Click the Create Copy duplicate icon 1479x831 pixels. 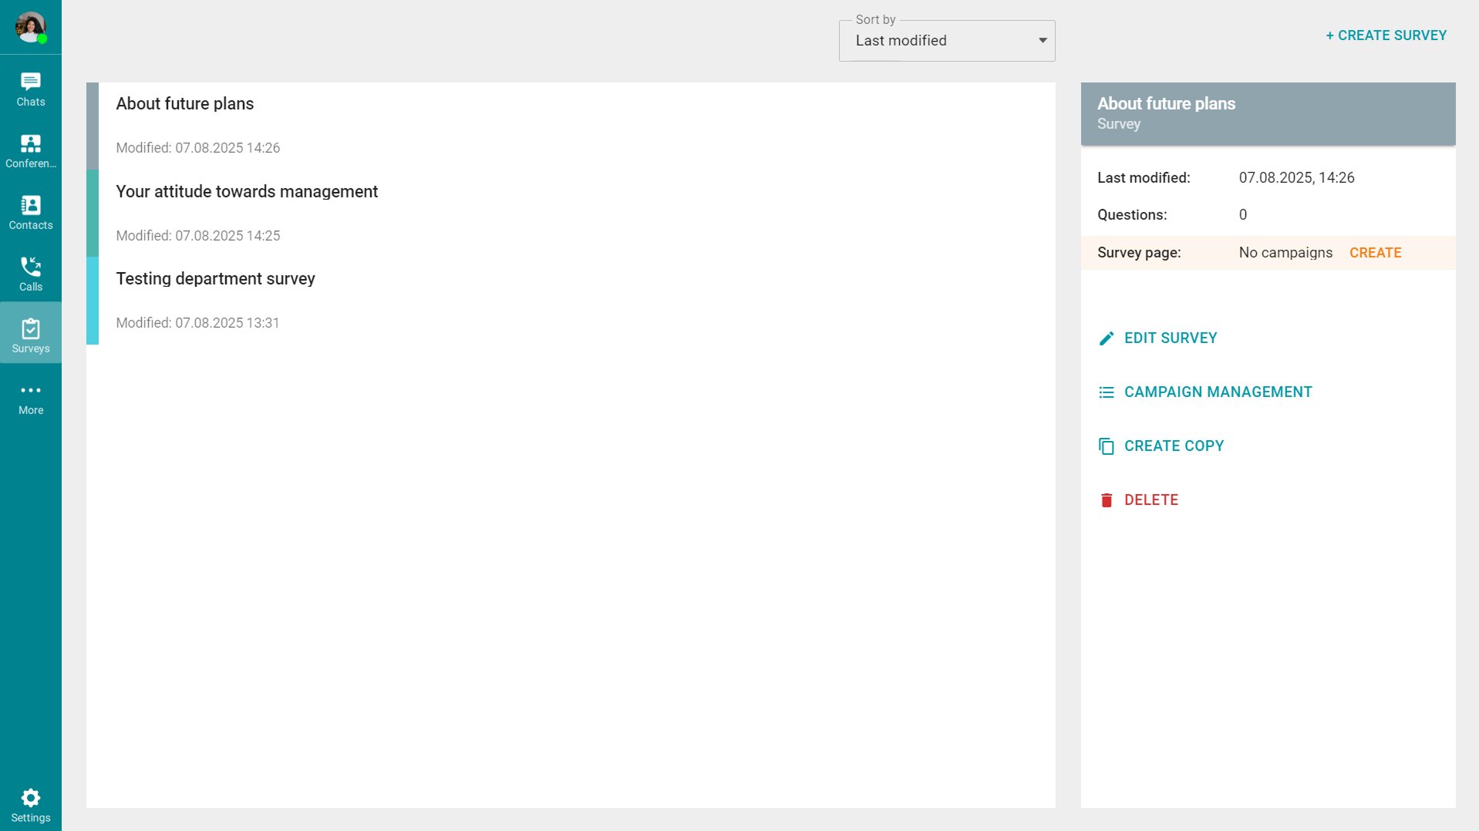tap(1106, 446)
